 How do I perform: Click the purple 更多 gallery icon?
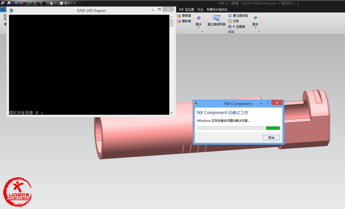199,18
